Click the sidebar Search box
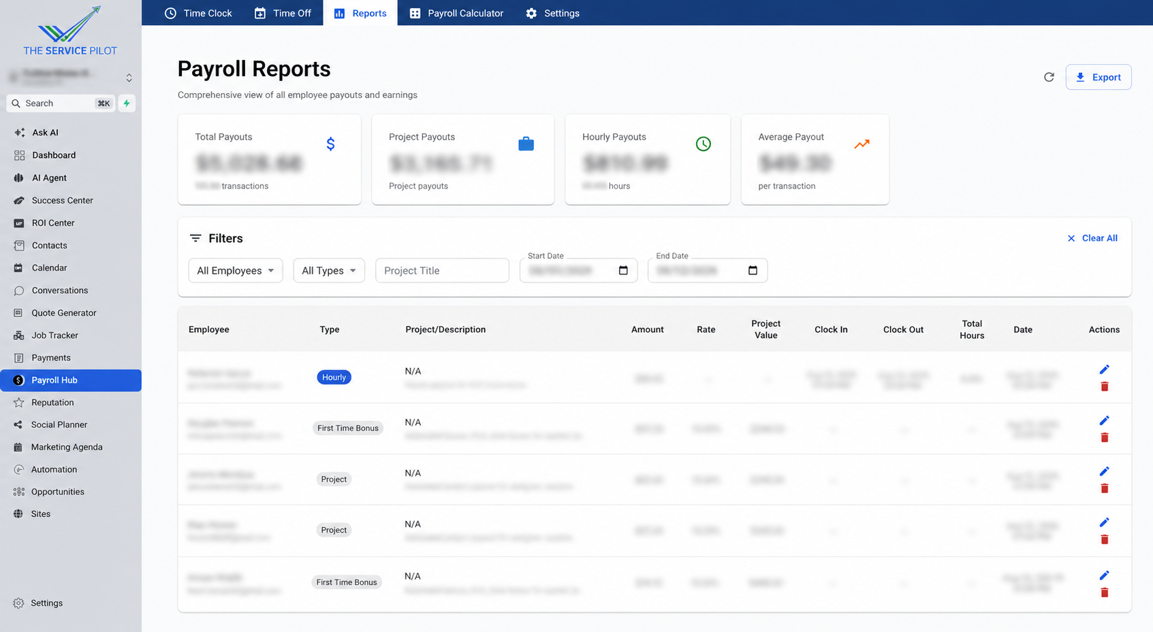 click(x=61, y=103)
